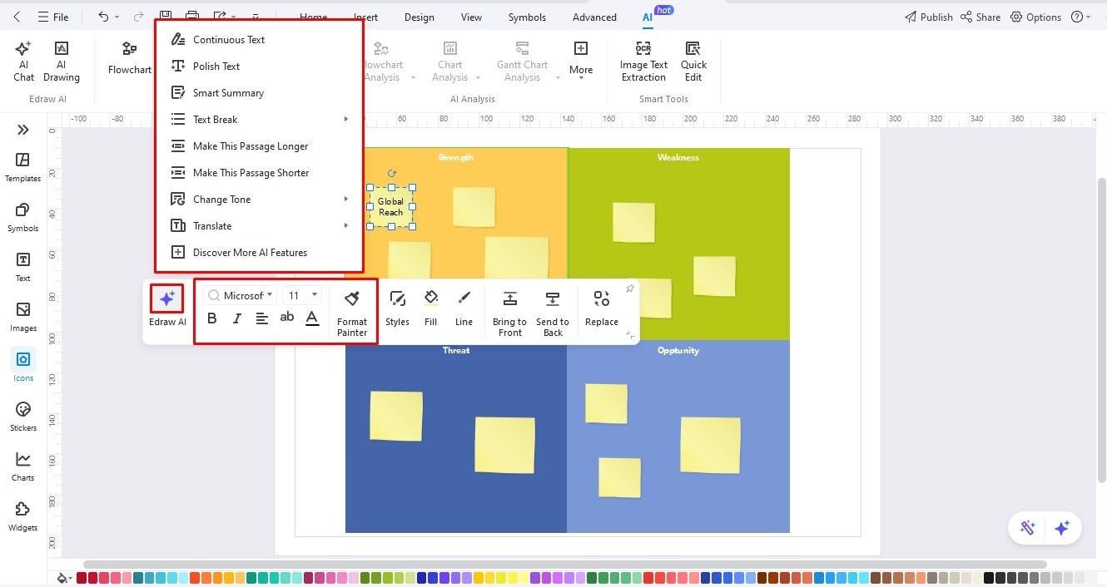This screenshot has height=587, width=1107.
Task: Switch to the Design tab
Action: point(419,17)
